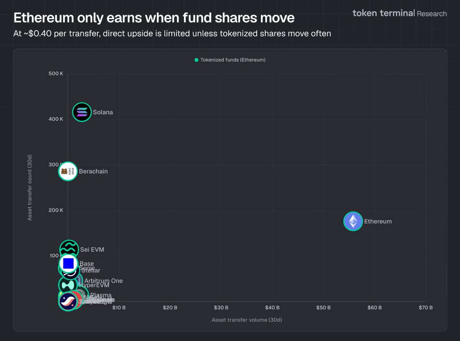Click the 'Ethereum' data label
Image resolution: width=460 pixels, height=341 pixels.
(x=378, y=221)
